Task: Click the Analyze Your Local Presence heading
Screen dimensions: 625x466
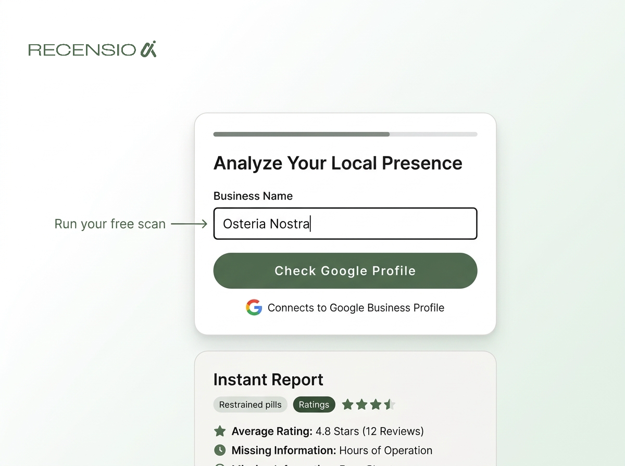Action: coord(338,163)
